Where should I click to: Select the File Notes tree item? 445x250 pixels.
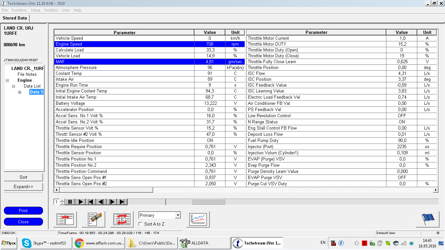click(x=27, y=75)
